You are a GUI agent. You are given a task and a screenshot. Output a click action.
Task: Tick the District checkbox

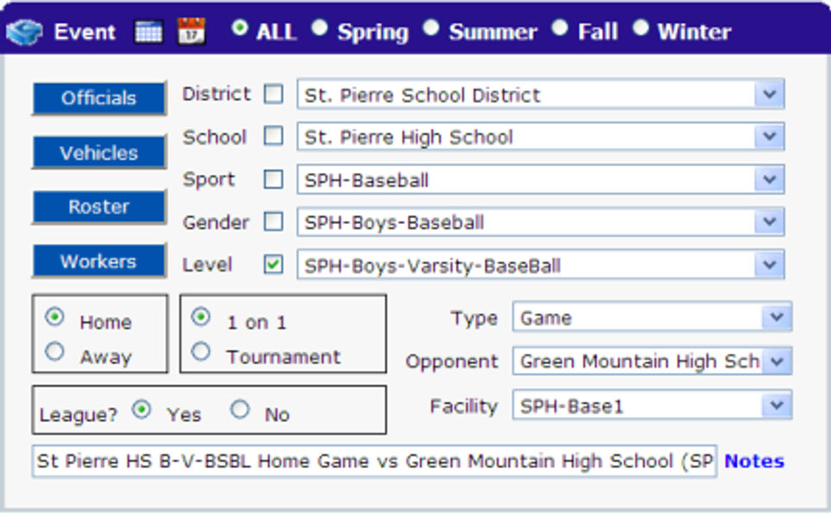click(x=274, y=94)
